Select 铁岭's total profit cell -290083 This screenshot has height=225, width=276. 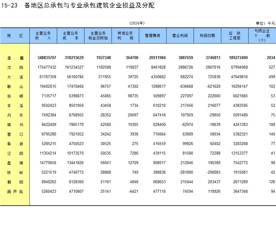tap(213, 172)
